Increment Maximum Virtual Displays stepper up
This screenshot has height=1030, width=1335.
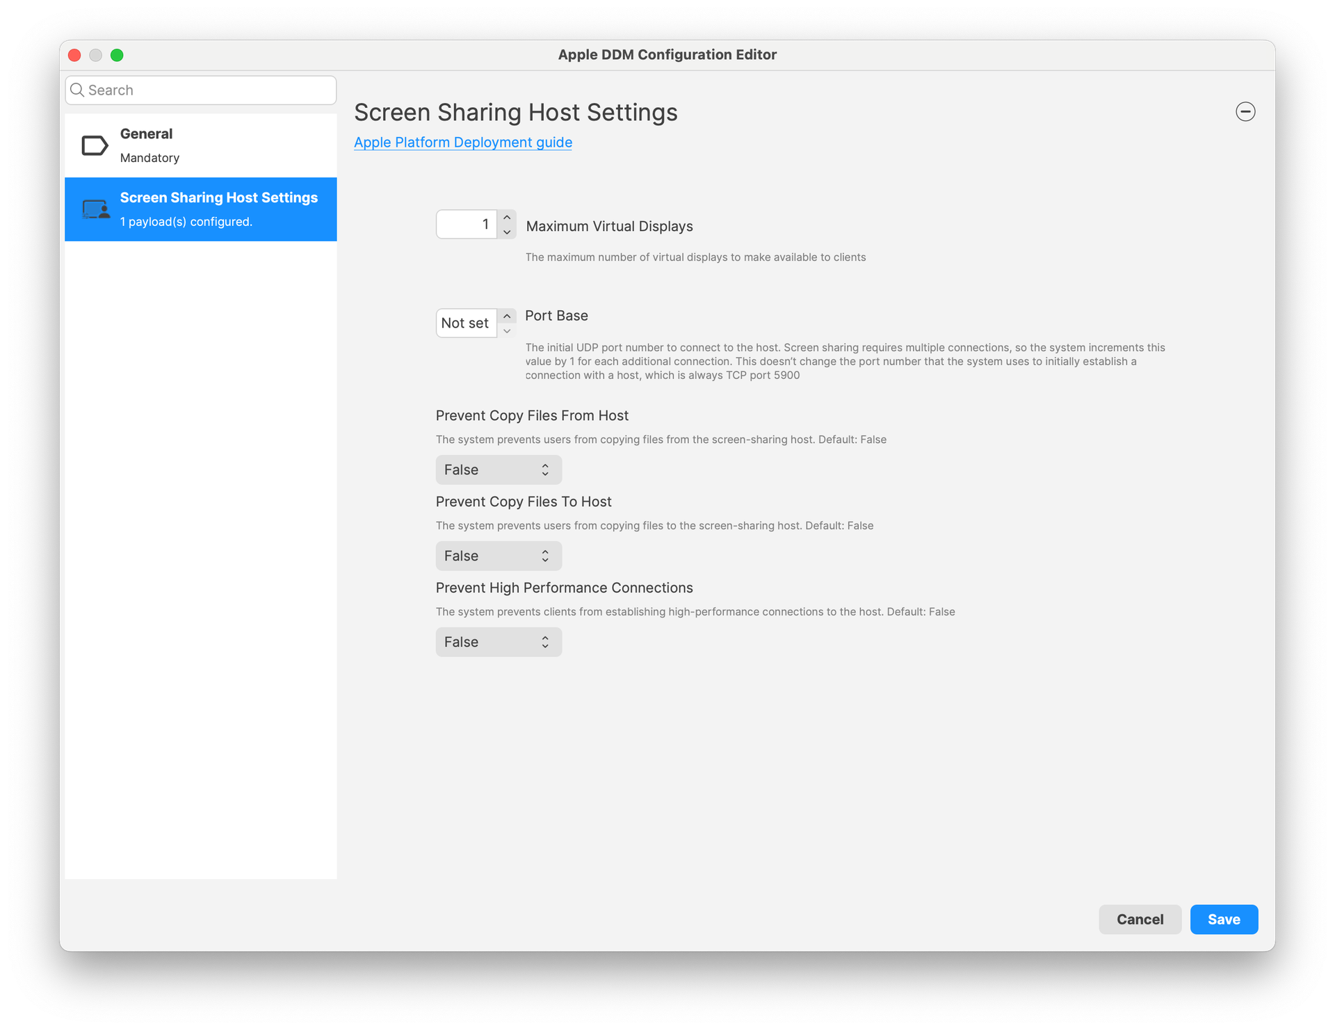pyautogui.click(x=507, y=218)
